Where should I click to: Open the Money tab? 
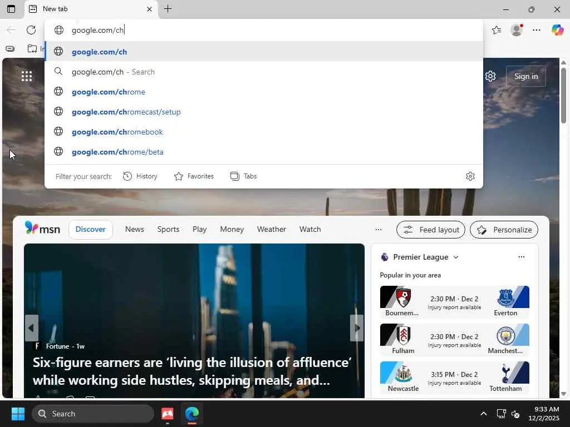coord(232,230)
